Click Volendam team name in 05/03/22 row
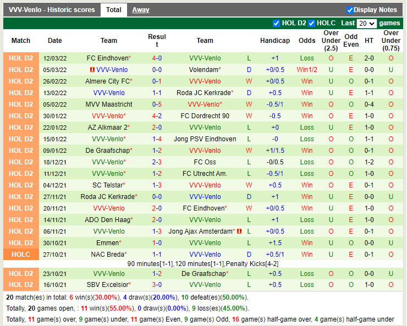 coord(204,70)
